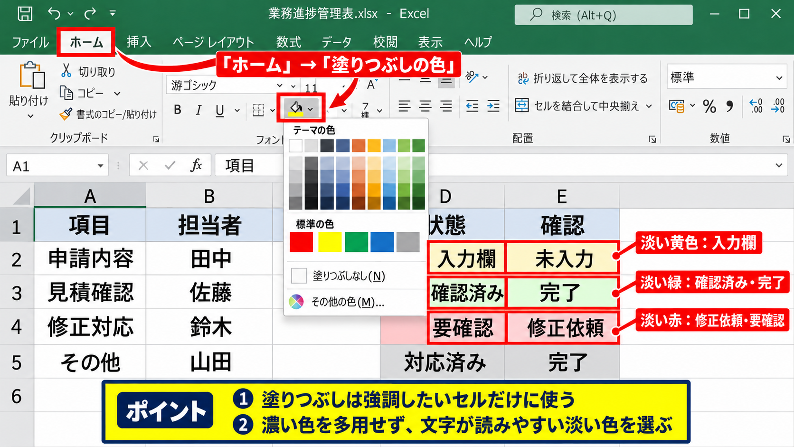Open the 標準 number format dropdown
This screenshot has height=447, width=794.
[779, 78]
